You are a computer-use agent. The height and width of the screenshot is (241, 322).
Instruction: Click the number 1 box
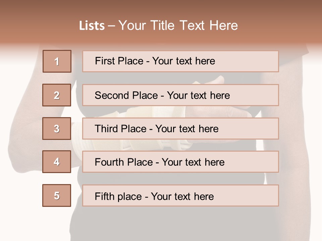click(57, 61)
